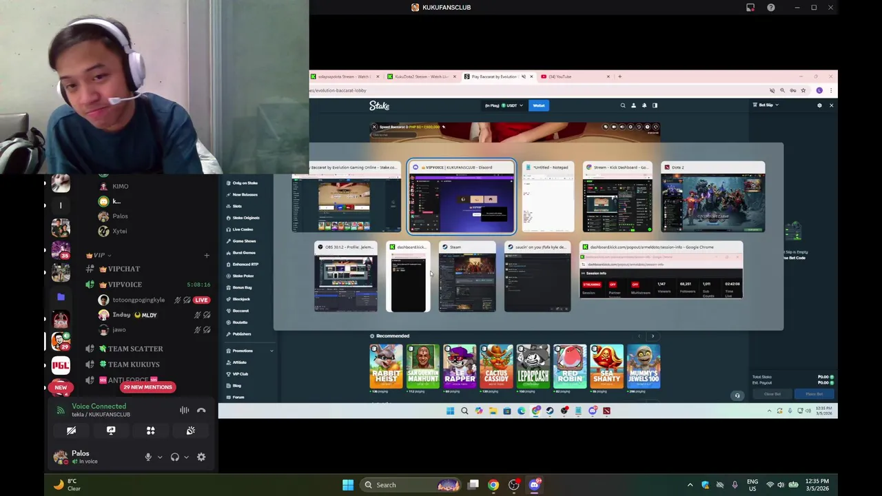The image size is (882, 496).
Task: Click the Discord noise suppression waveform icon
Action: [184, 410]
